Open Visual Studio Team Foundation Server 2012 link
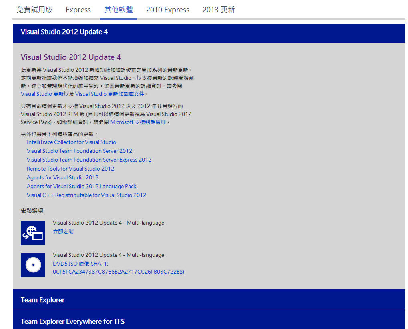This screenshot has height=329, width=408. (x=79, y=151)
